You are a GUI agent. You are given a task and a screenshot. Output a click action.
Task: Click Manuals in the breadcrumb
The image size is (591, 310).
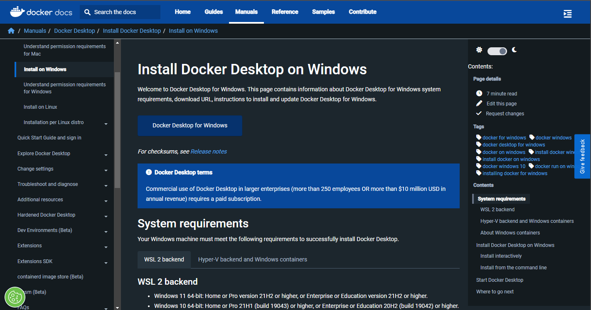[35, 31]
